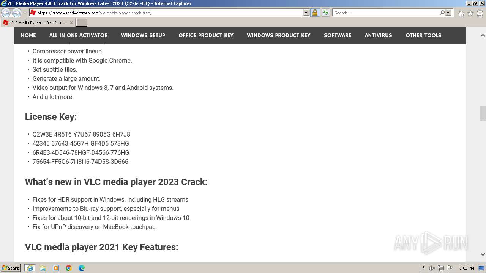Screen dimensions: 486x273
Task: Click the security lock icon
Action: click(x=315, y=13)
